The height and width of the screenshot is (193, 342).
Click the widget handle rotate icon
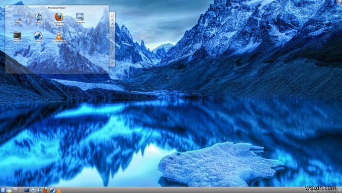112,20
